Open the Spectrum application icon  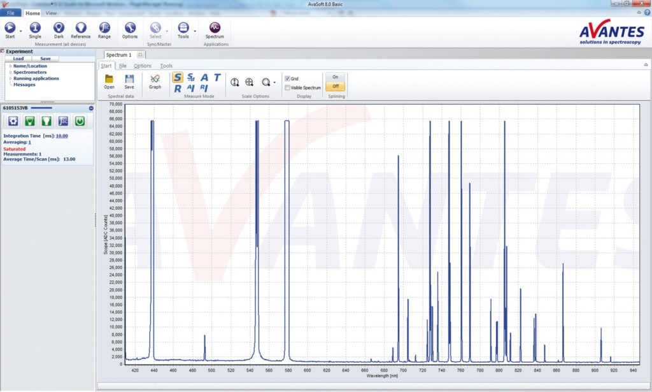tap(215, 27)
